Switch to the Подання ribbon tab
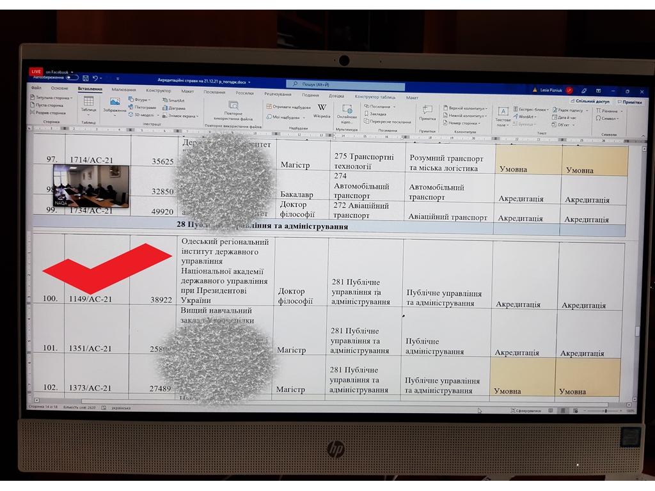The image size is (655, 491). tap(310, 95)
